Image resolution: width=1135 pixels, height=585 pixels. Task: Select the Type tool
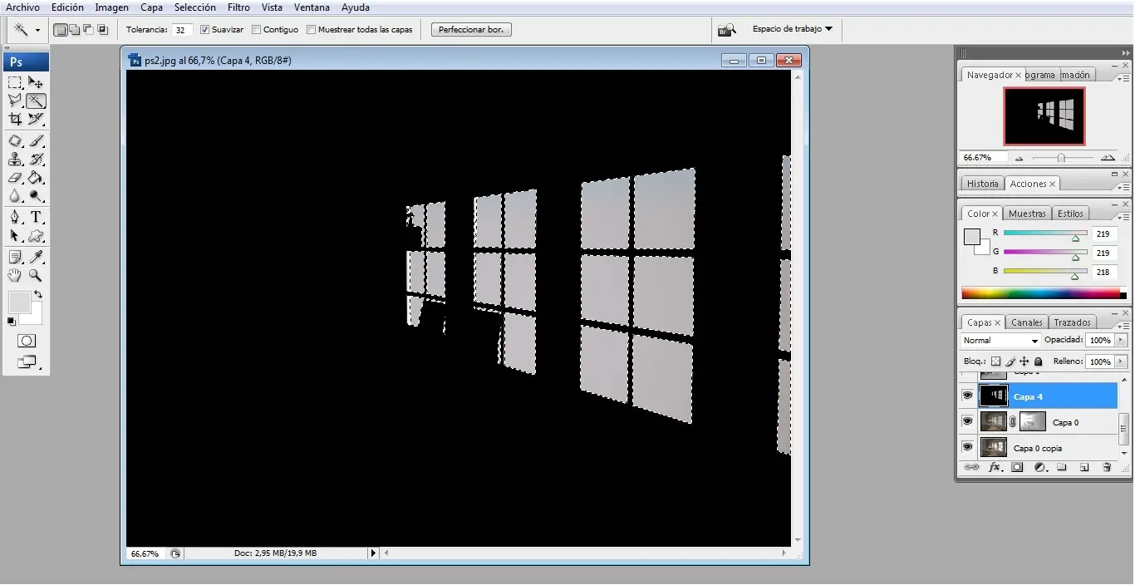[x=36, y=218]
